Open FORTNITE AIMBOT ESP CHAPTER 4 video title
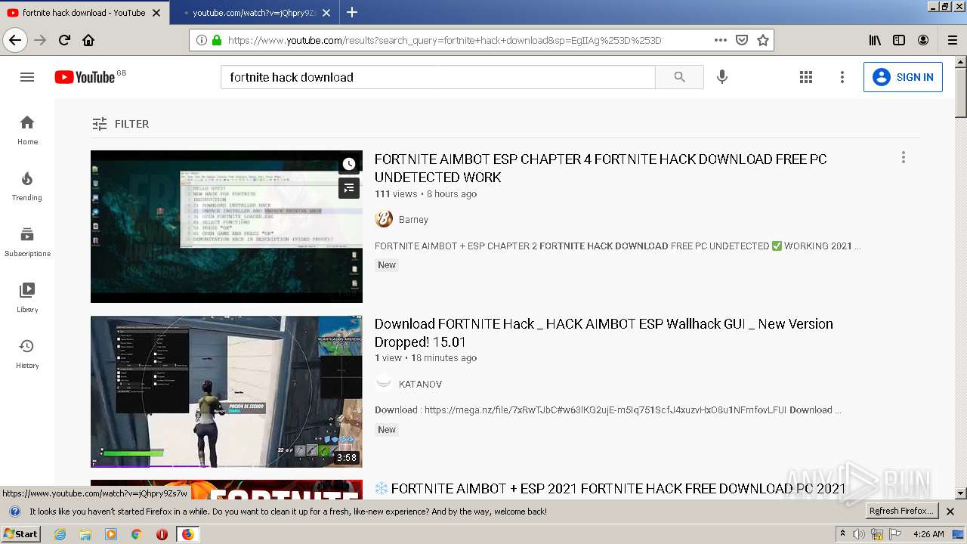Image resolution: width=967 pixels, height=544 pixels. click(601, 168)
